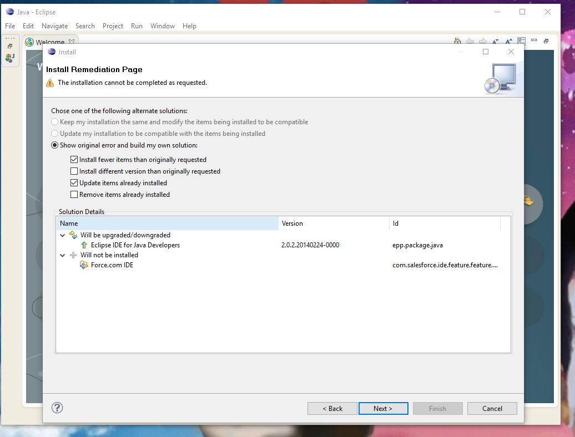Maximize the Install dialog

tap(486, 52)
